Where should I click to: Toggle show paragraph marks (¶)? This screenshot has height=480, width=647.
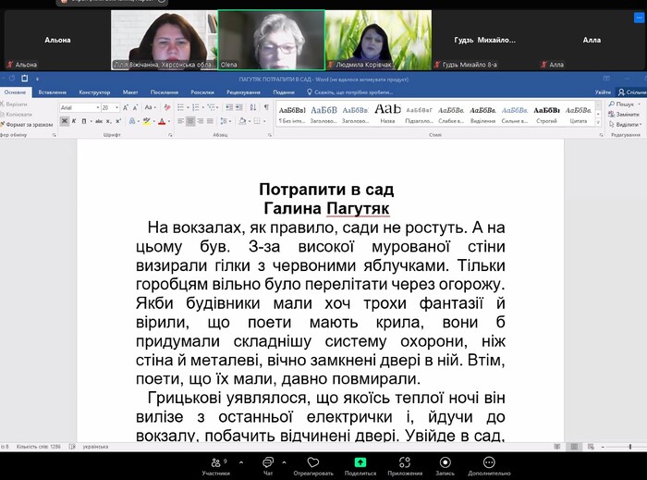coord(266,107)
